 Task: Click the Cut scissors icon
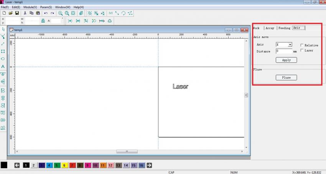click(25, 13)
